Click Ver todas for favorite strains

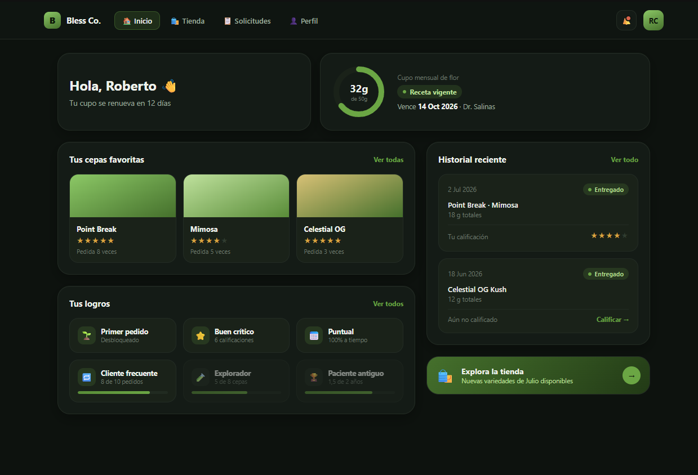click(389, 160)
